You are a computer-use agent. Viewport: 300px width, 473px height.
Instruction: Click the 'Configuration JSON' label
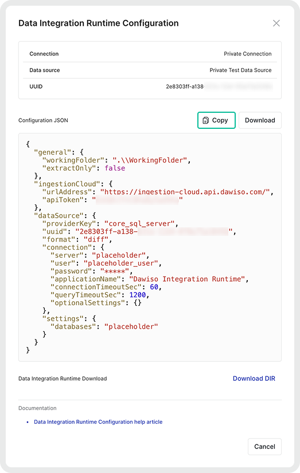43,120
